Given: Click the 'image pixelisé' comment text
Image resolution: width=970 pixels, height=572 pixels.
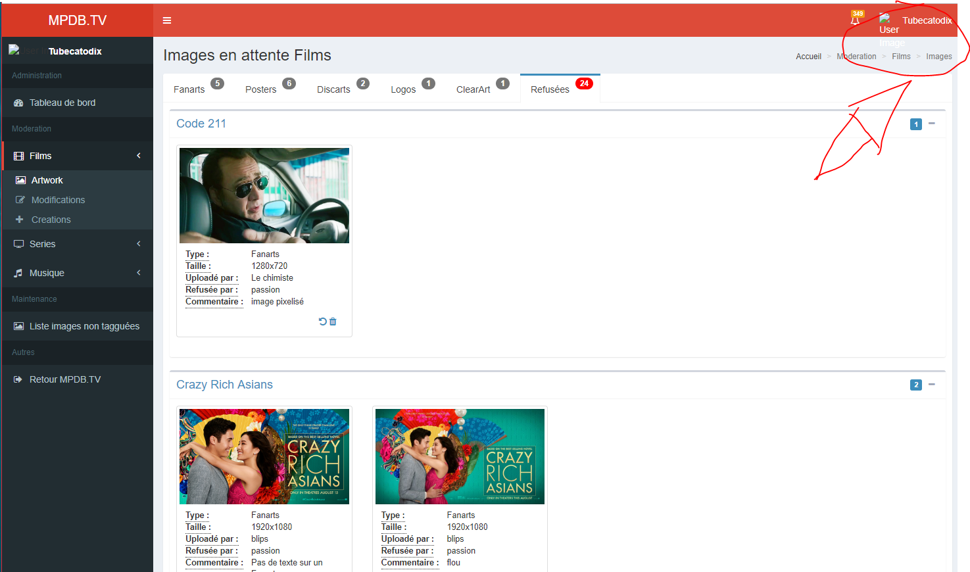Looking at the screenshot, I should 278,302.
